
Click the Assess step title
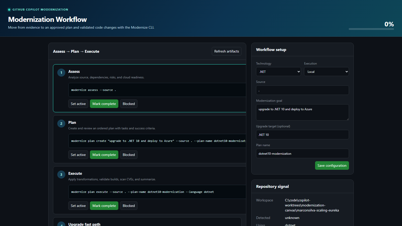tap(74, 72)
